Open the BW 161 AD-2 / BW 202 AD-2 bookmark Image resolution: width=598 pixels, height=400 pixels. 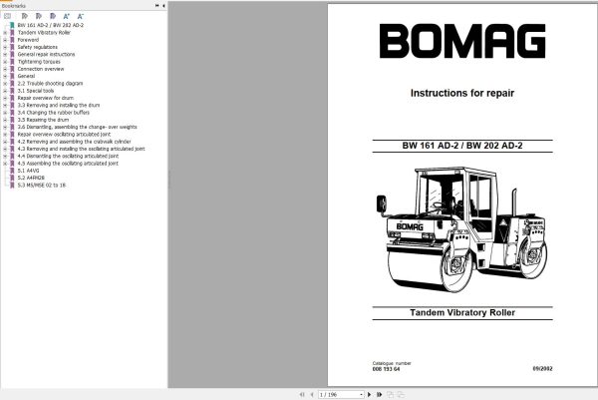coord(51,25)
